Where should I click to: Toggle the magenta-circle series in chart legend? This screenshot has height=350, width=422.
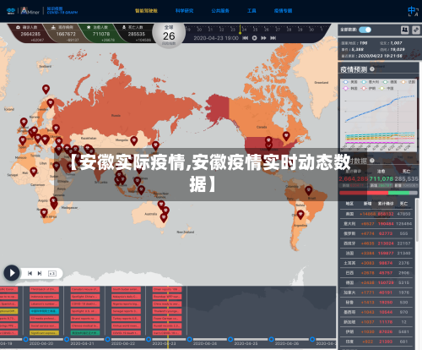pyautogui.click(x=350, y=88)
